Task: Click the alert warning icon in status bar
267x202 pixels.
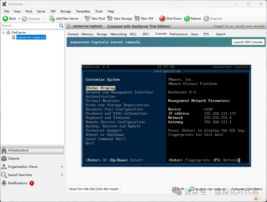Action: (256, 198)
